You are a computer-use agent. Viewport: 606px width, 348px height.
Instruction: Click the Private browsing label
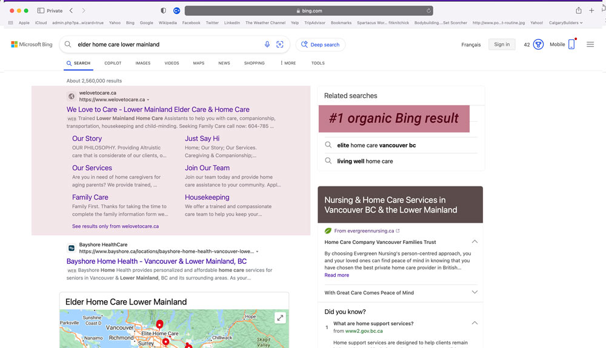pos(55,11)
